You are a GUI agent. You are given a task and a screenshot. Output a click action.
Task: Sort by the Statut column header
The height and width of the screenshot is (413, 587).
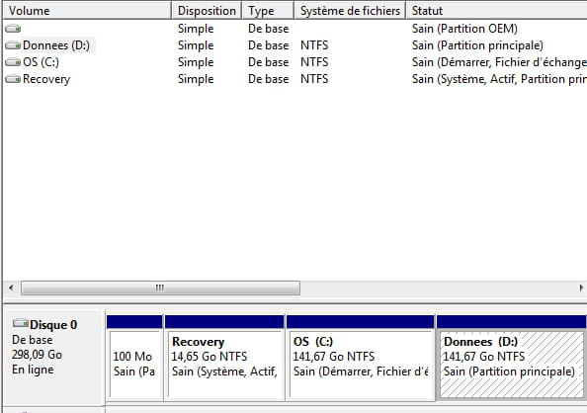(x=496, y=11)
